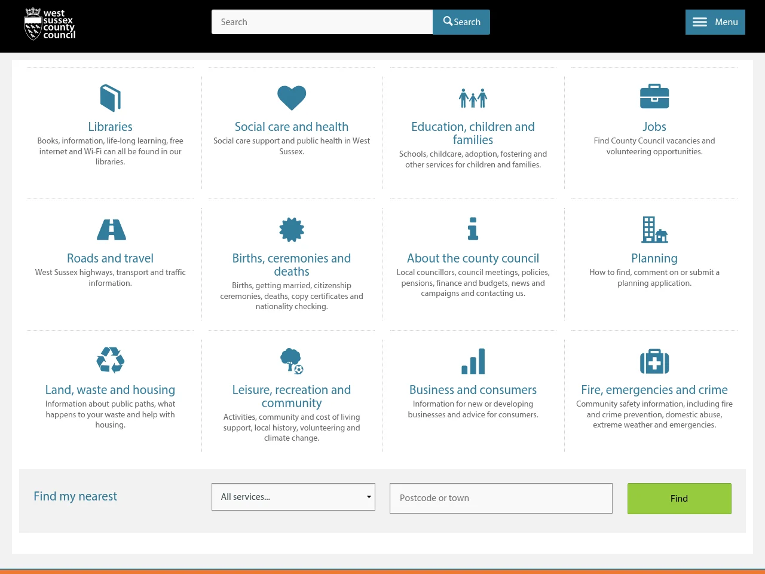Click the Fire emergencies medical kit icon
The height and width of the screenshot is (574, 765).
(x=654, y=361)
